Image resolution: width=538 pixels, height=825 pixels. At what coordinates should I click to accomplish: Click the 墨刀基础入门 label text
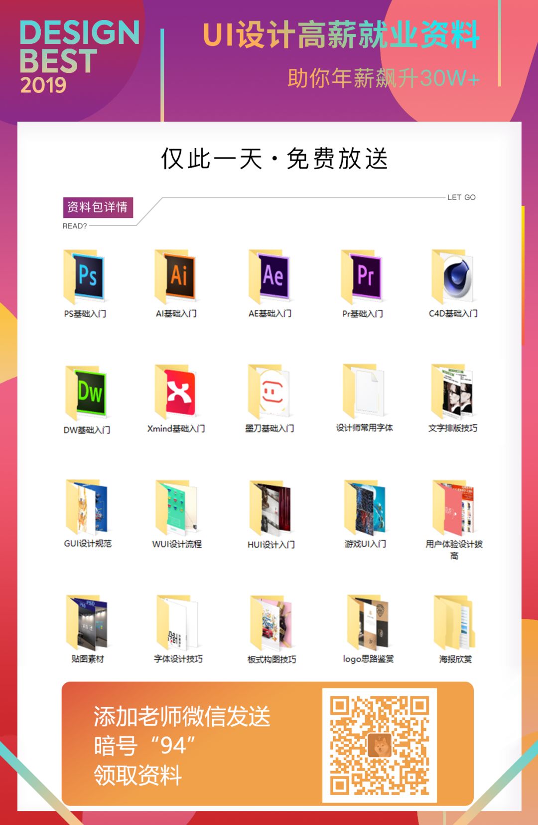(269, 428)
